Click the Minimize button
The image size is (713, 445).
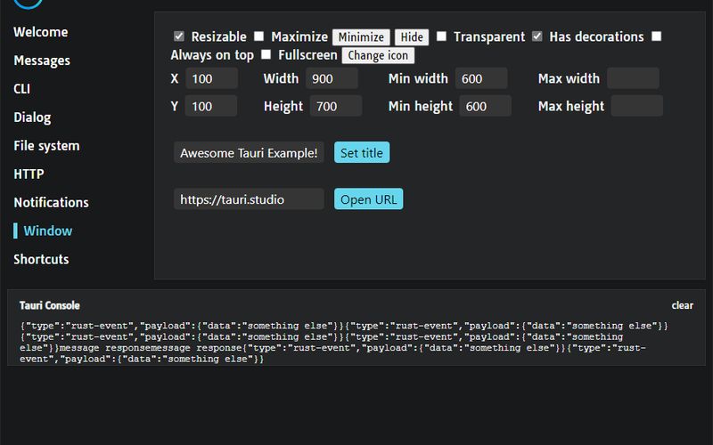361,37
